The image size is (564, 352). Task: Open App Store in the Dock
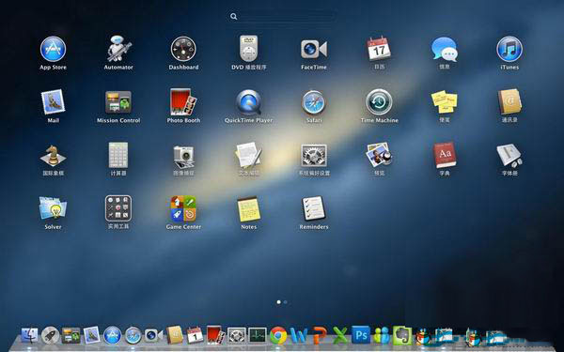pyautogui.click(x=112, y=335)
